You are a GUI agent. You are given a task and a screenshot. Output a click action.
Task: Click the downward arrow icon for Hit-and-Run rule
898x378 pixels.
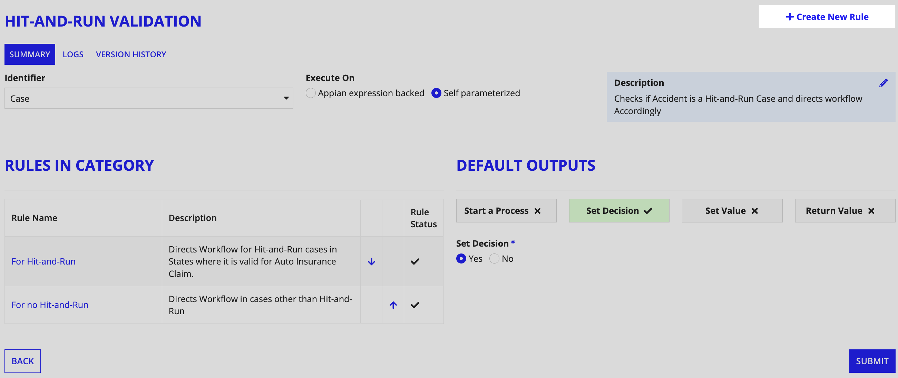[x=371, y=261]
